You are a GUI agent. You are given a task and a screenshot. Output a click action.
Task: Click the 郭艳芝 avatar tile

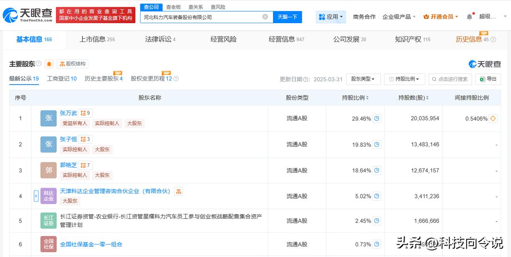49,170
